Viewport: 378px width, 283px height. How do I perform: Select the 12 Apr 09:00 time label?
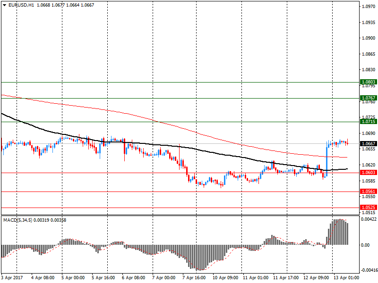pos(316,277)
